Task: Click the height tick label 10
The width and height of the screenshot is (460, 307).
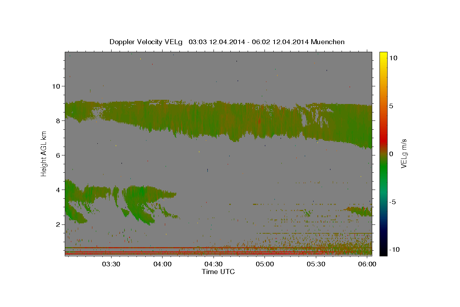Action: (x=56, y=86)
